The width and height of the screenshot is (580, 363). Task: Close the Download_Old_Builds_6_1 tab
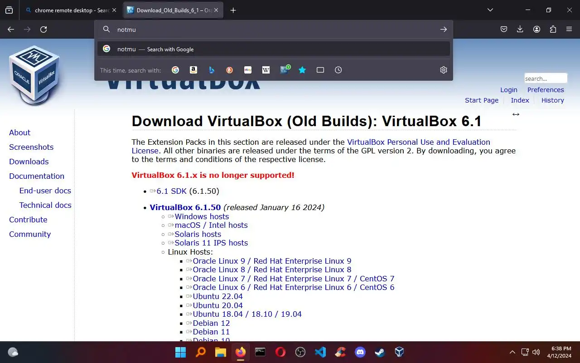coord(216,10)
